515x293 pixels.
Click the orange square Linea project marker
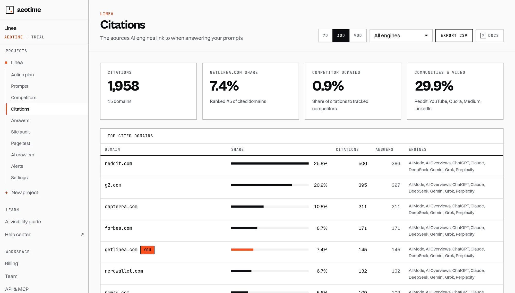(6, 63)
